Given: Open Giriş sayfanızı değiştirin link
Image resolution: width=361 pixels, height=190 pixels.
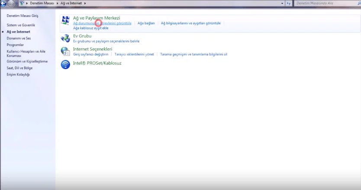Looking at the screenshot, I should [90, 54].
